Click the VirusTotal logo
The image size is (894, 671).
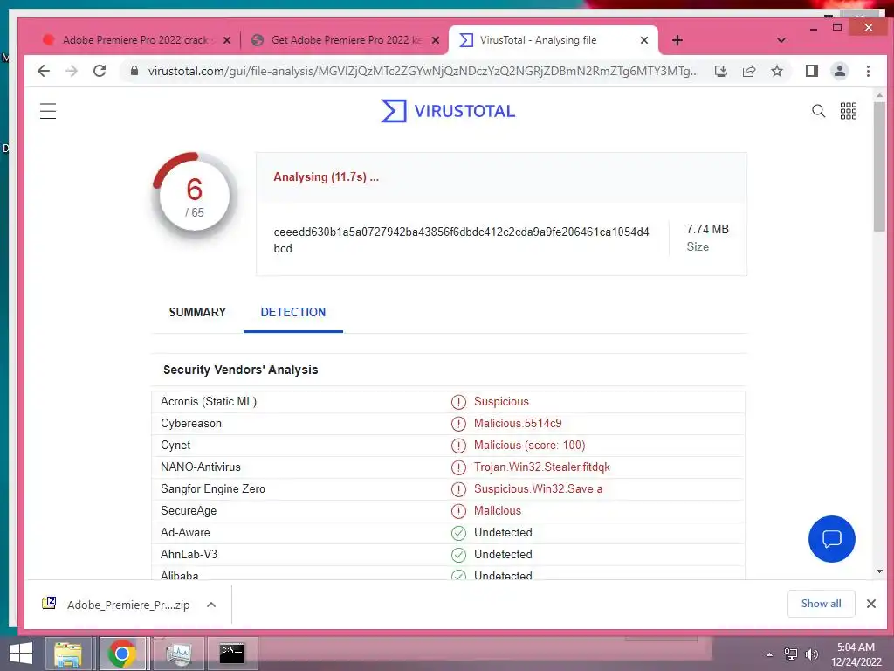click(x=448, y=111)
